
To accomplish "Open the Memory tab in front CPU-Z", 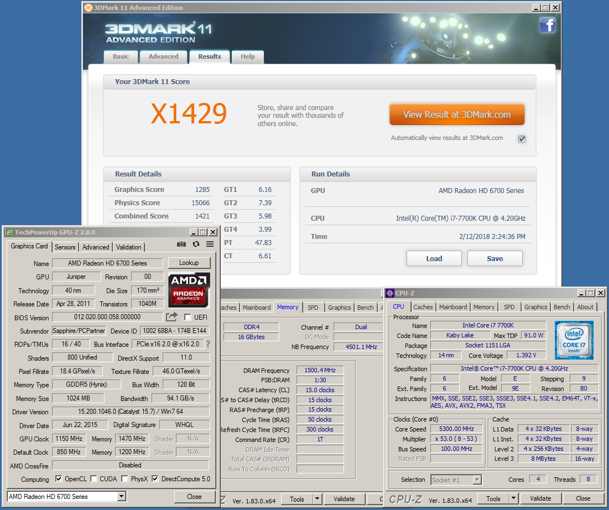I will tap(484, 307).
